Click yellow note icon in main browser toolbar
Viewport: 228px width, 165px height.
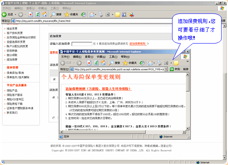[117, 14]
